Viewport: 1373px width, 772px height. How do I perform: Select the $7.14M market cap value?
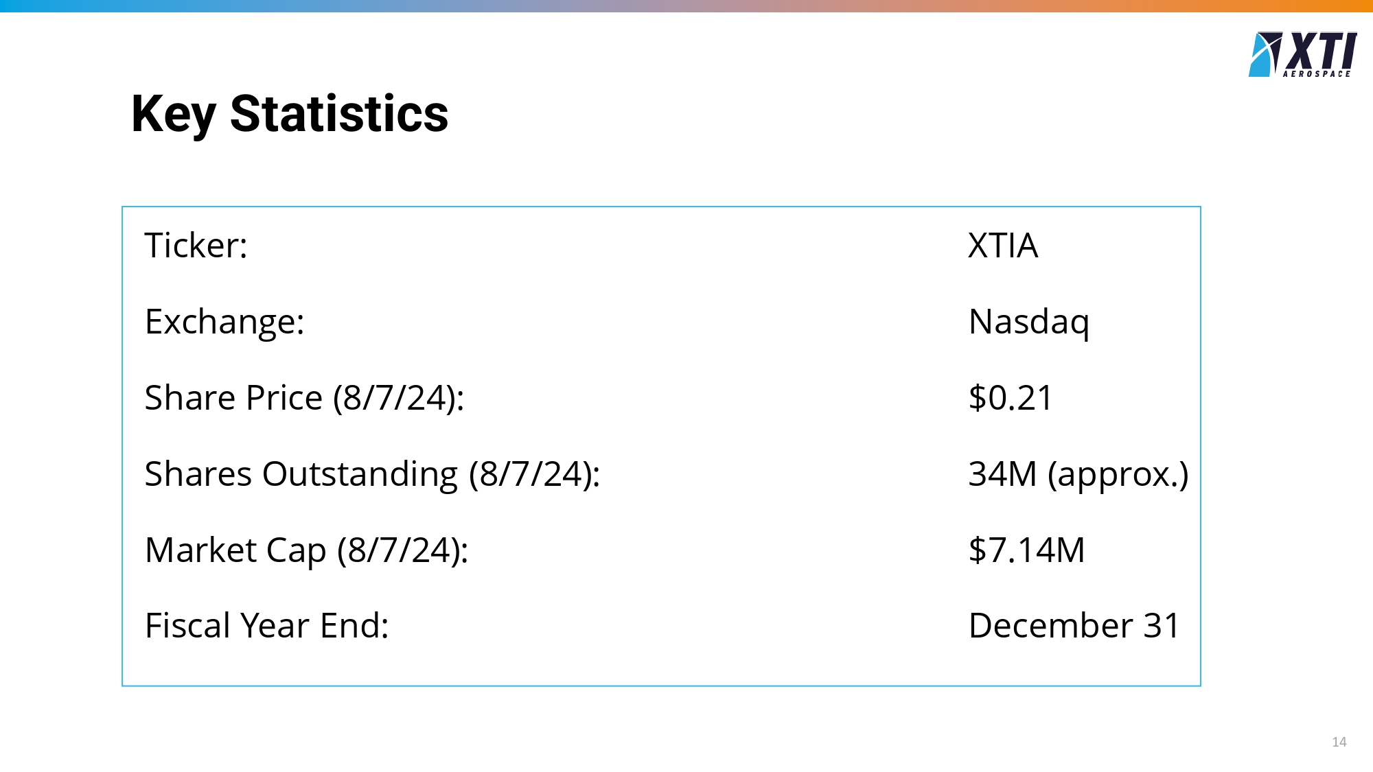[x=1026, y=550]
